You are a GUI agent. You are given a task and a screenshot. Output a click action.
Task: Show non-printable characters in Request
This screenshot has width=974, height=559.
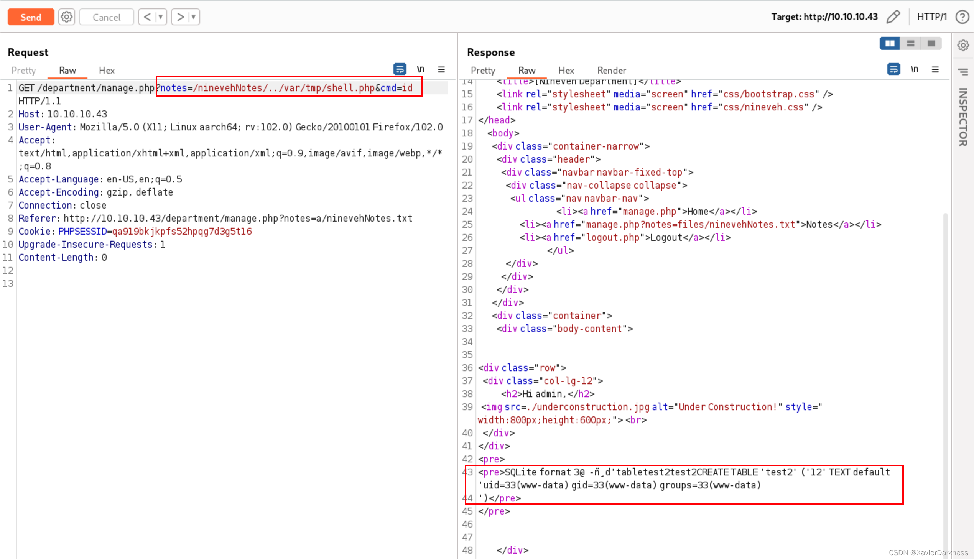point(421,69)
